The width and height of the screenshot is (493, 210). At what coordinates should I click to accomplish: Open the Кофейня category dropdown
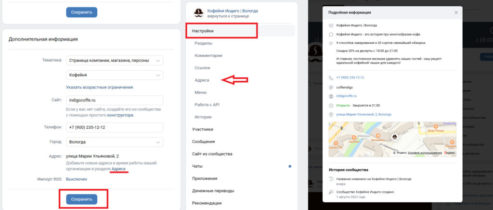pos(115,75)
